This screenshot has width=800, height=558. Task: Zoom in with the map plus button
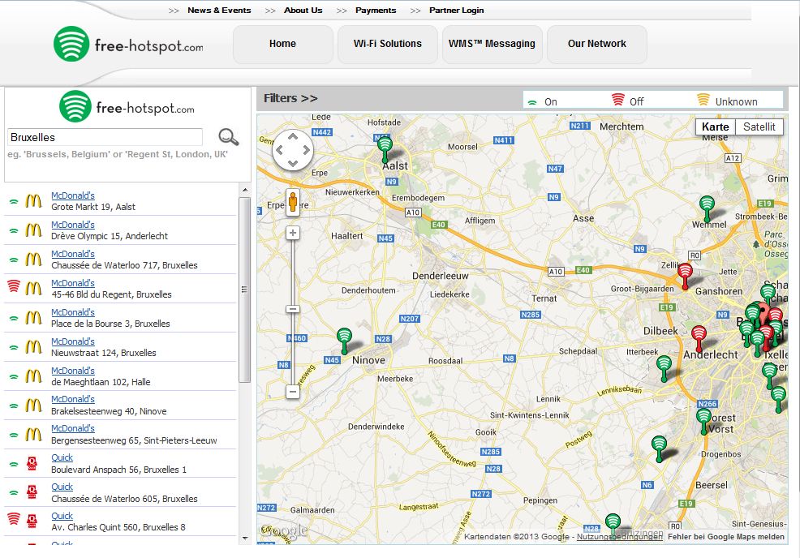293,233
